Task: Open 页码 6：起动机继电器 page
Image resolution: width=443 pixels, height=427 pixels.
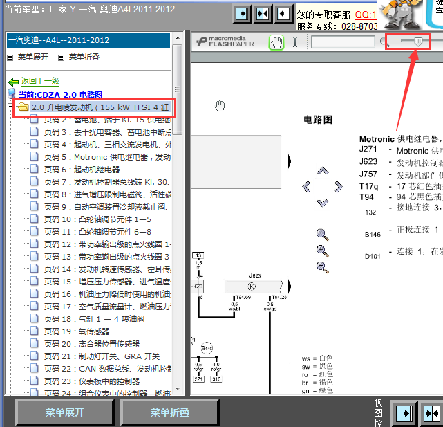Action: (x=82, y=170)
